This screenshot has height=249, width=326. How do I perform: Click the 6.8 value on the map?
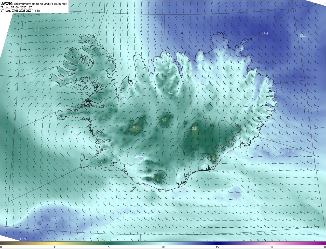tap(37, 30)
